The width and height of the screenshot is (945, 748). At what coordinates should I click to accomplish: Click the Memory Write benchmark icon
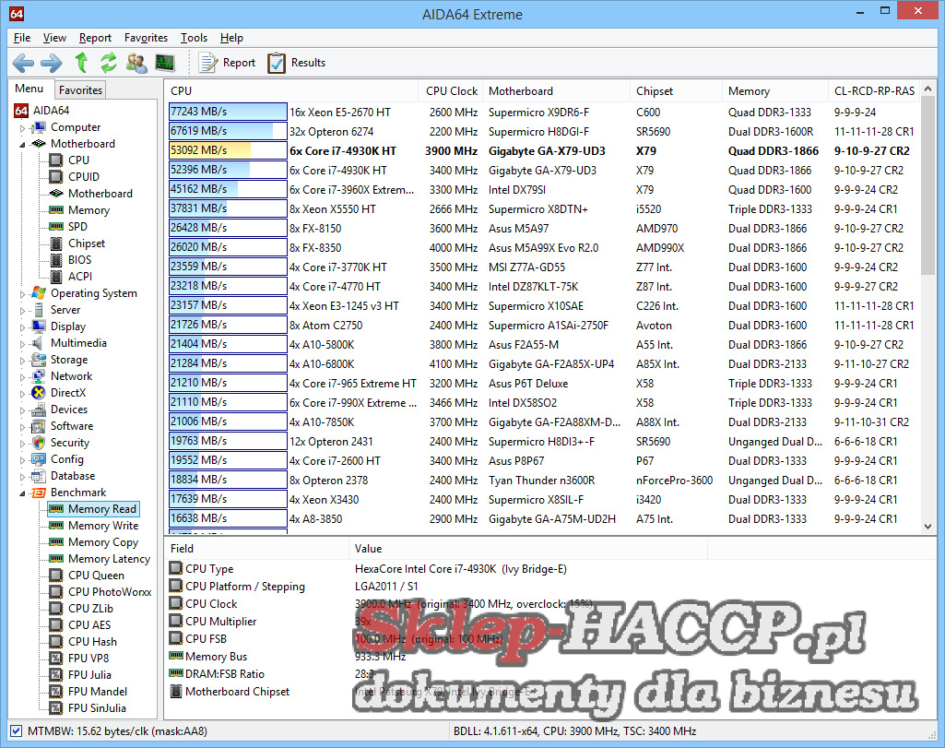point(56,526)
